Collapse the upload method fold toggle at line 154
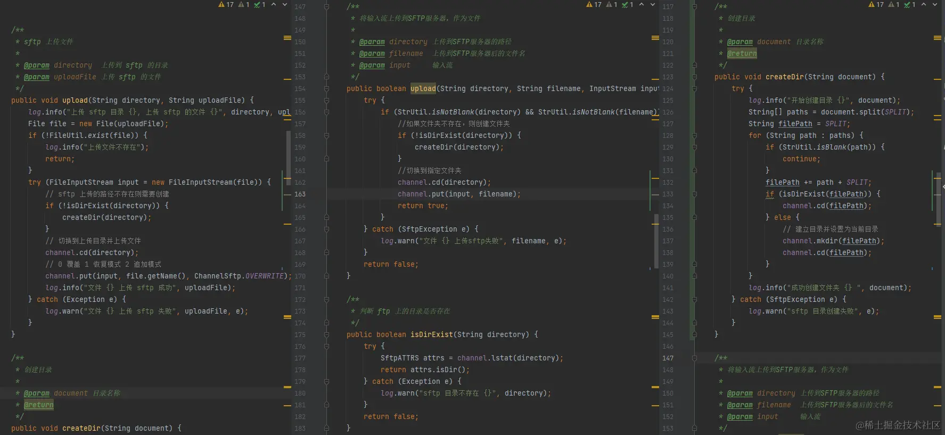945x435 pixels. tap(326, 88)
